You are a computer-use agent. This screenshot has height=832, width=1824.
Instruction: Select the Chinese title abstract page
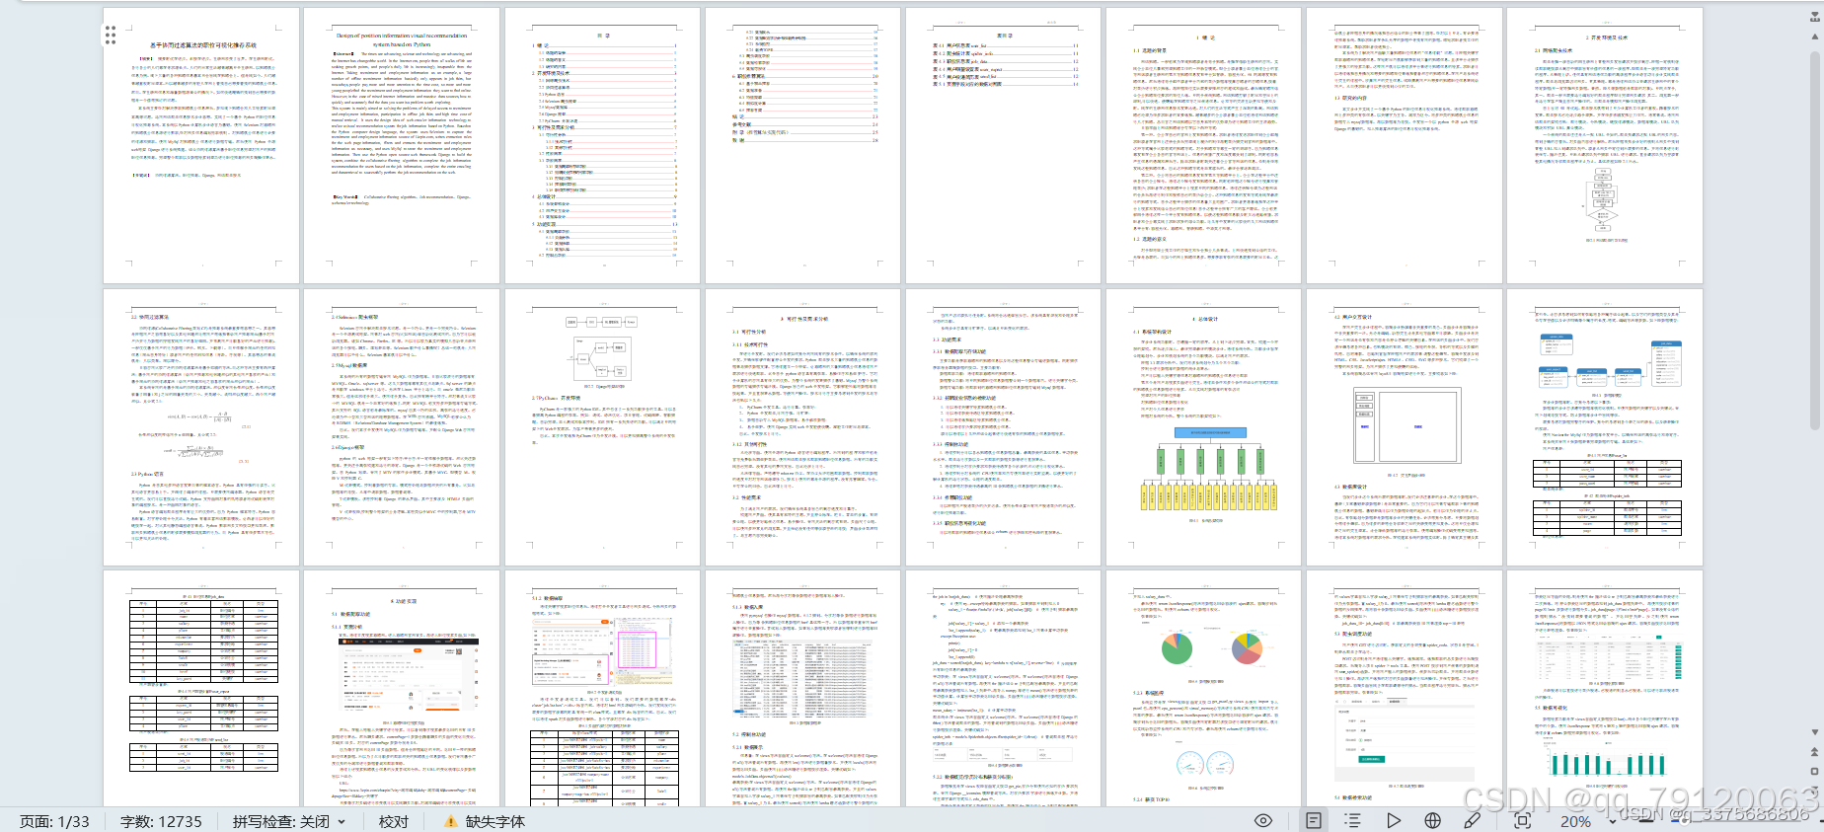coord(201,146)
